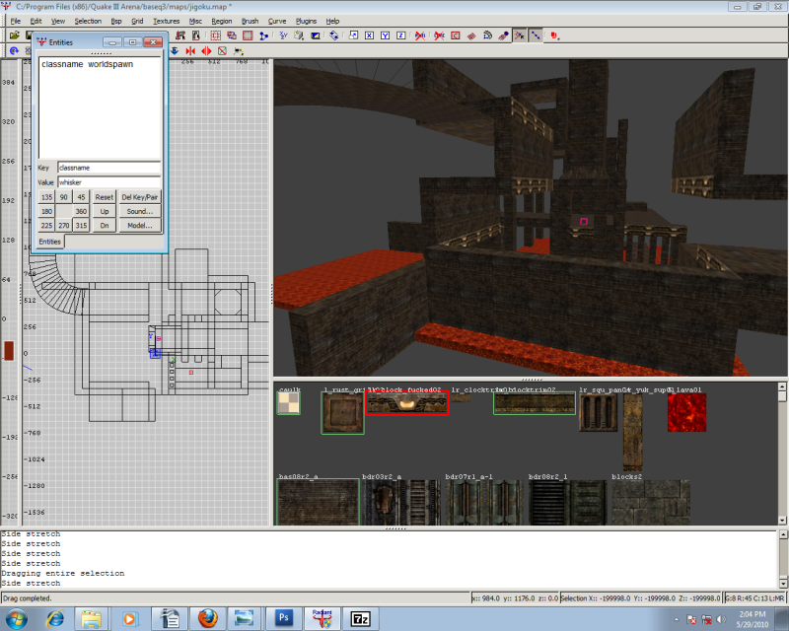Click the crossed-out box icon in second toolbar row
Image resolution: width=789 pixels, height=631 pixels.
point(223,51)
